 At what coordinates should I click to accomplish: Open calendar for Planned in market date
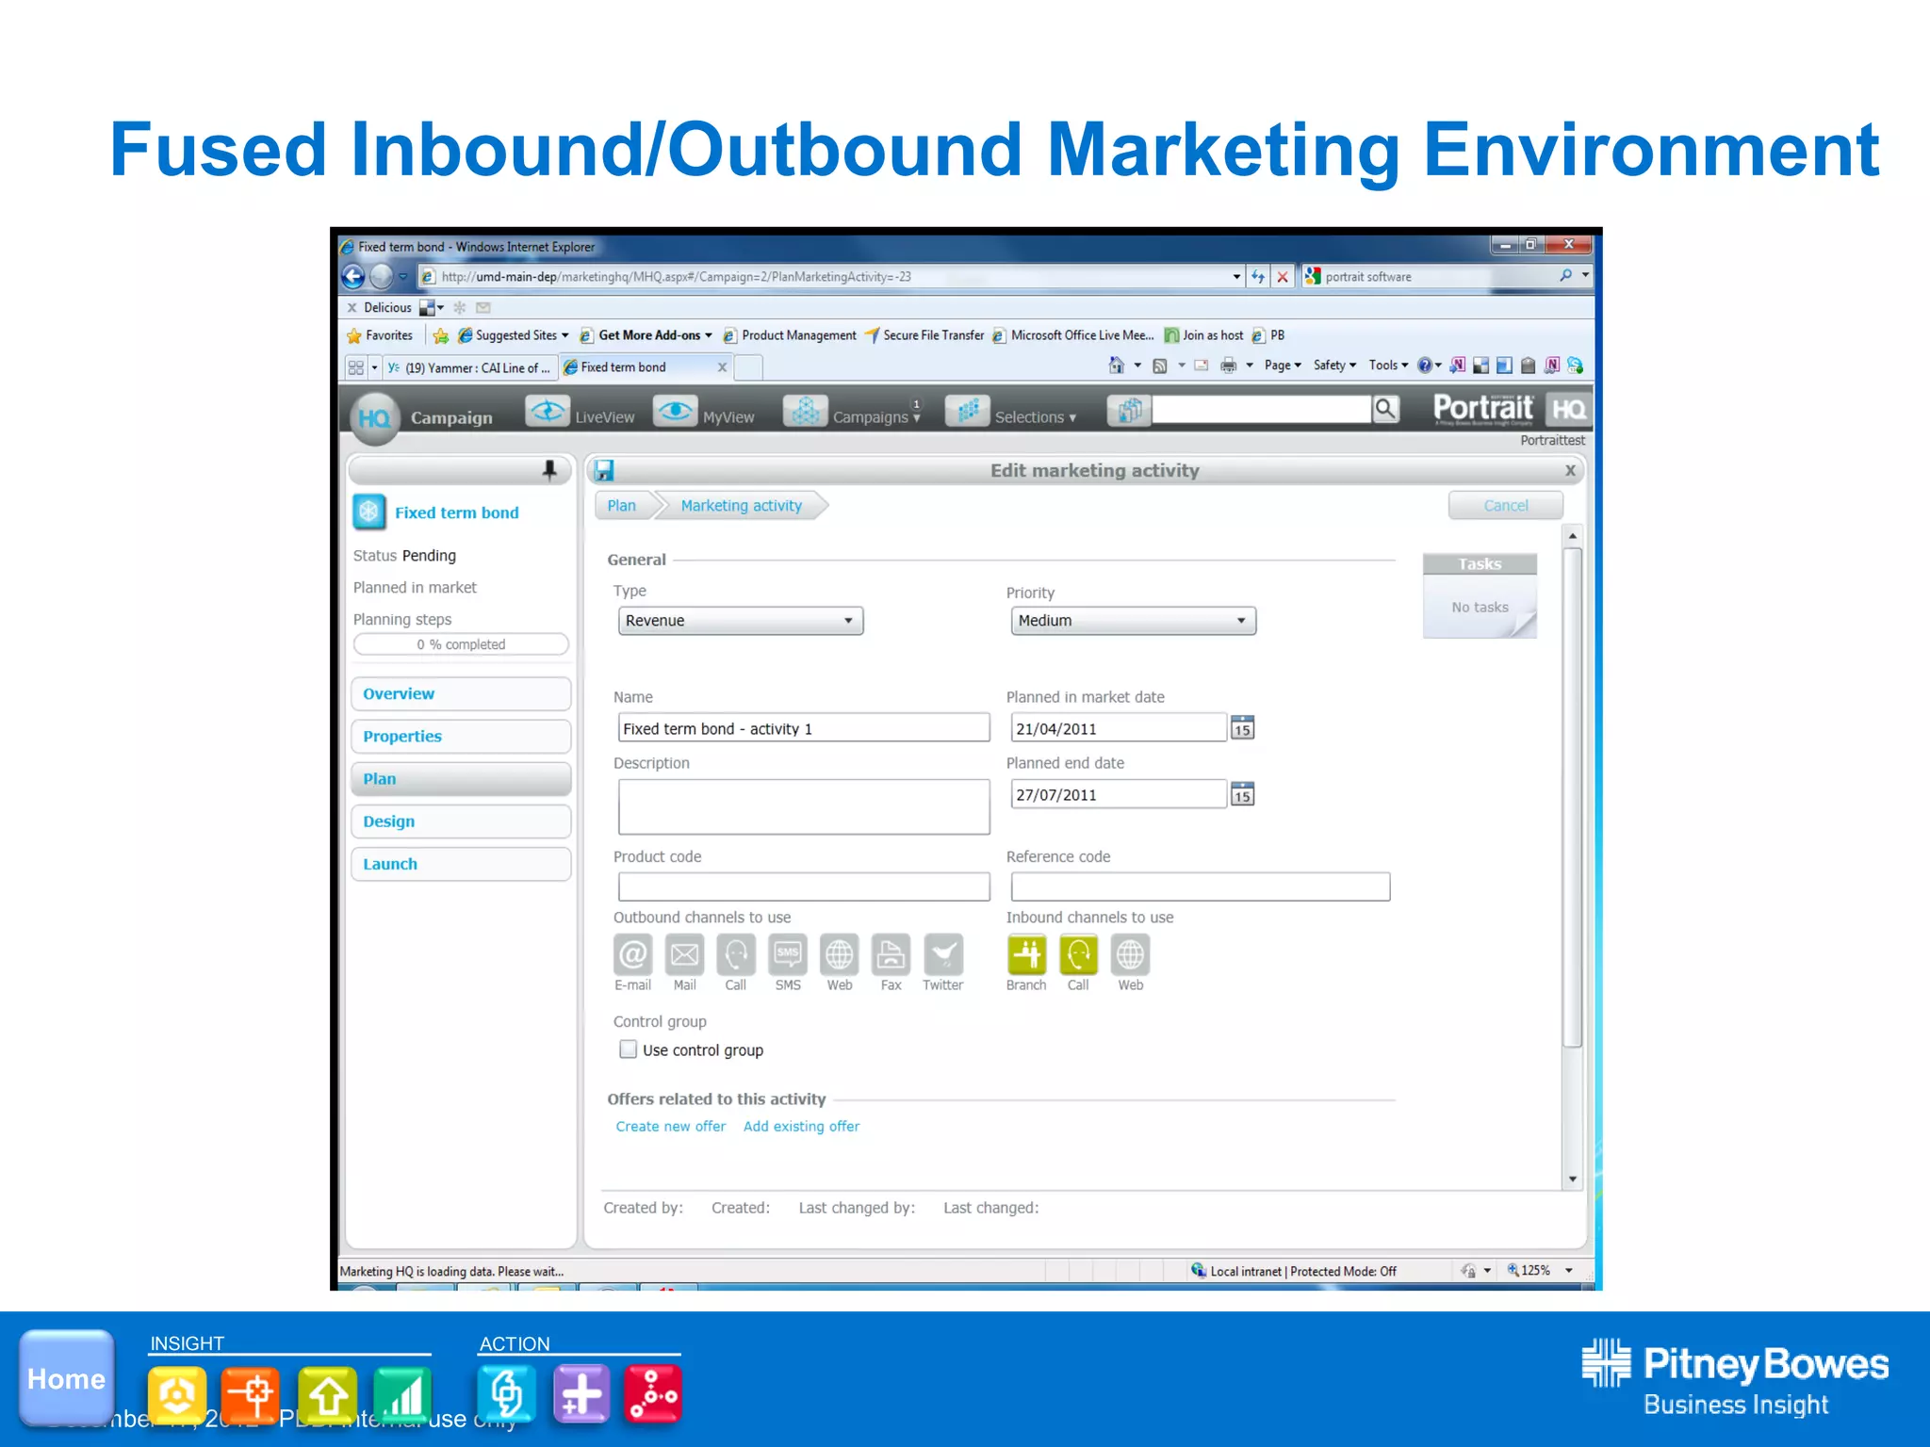1242,728
